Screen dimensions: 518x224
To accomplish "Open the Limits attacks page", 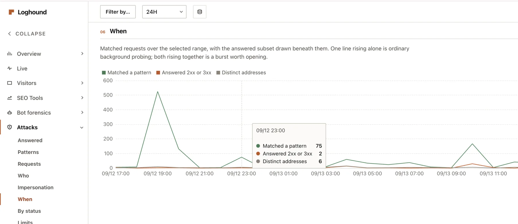I will pos(25,222).
